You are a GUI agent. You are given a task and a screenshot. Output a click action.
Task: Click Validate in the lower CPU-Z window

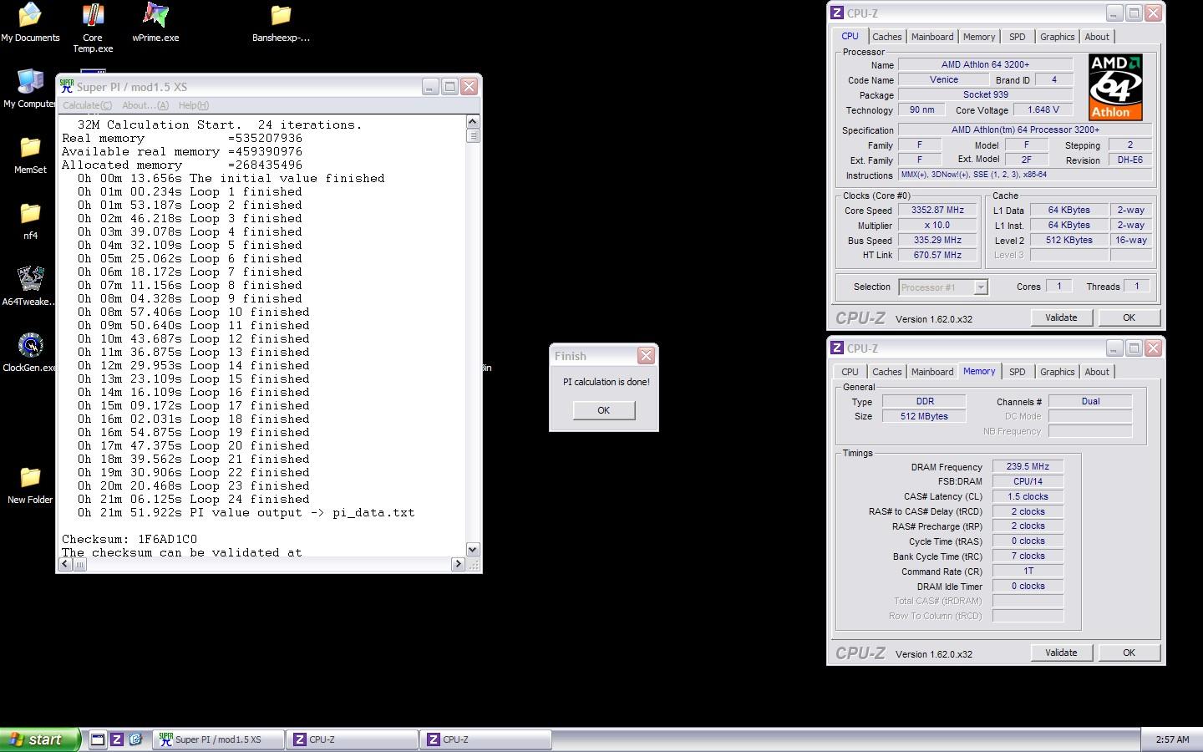[x=1061, y=653]
